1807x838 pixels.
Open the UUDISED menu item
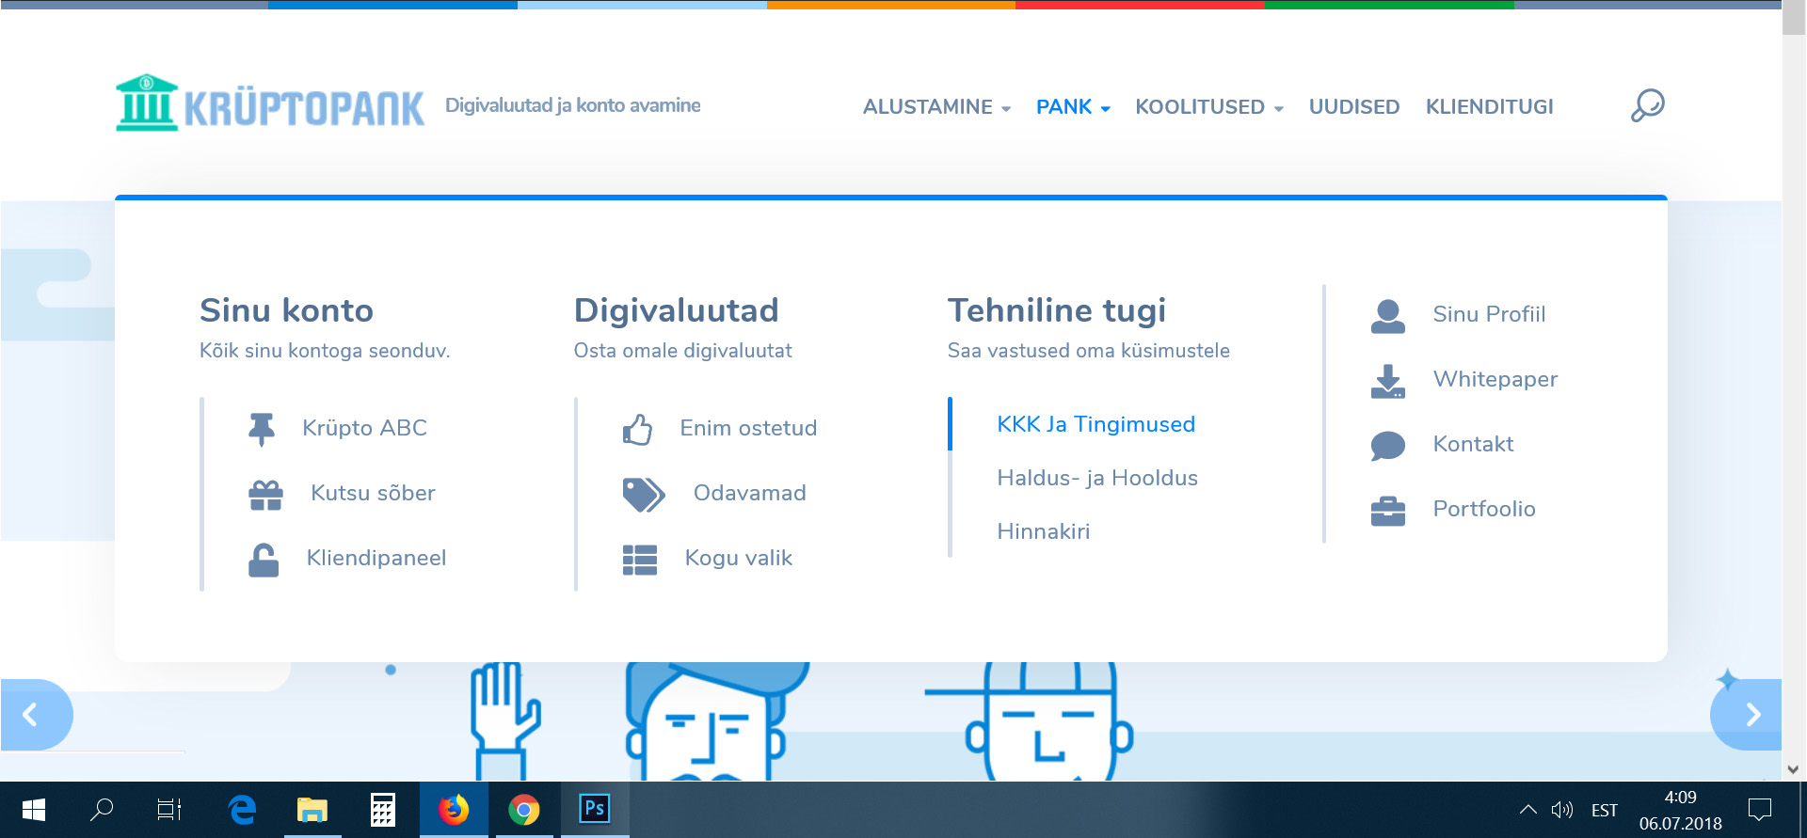[1354, 107]
